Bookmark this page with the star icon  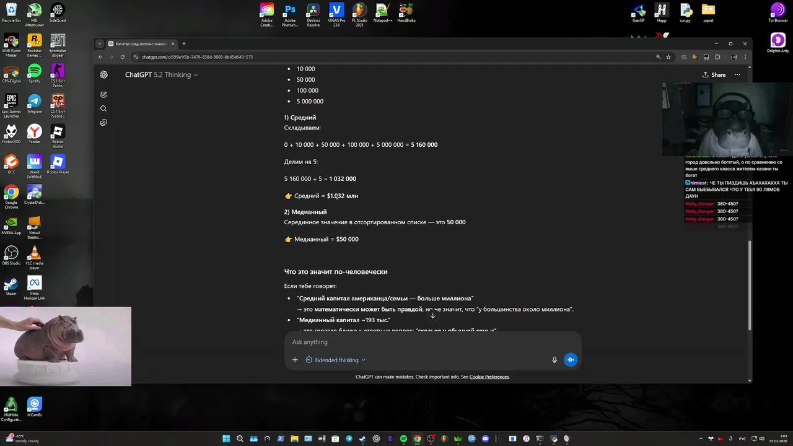tap(668, 57)
